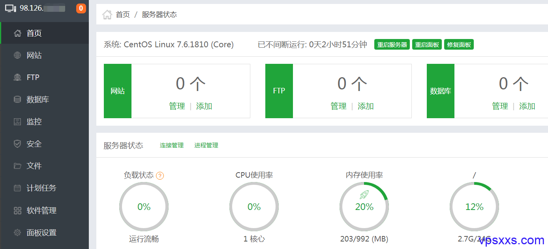
Task: Click the FTP sidebar icon
Action: (x=17, y=78)
